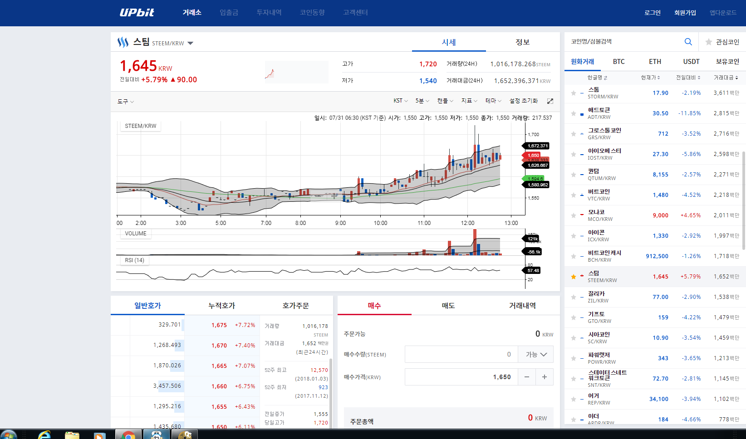Open the 가능 quantity dropdown
The height and width of the screenshot is (439, 746).
click(x=536, y=354)
